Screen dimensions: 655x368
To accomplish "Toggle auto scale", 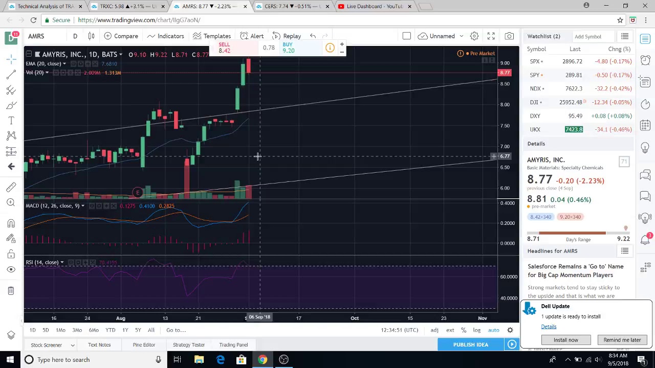I will [493, 330].
